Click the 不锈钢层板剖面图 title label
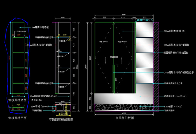196x134 pixels. pyautogui.click(x=61, y=120)
